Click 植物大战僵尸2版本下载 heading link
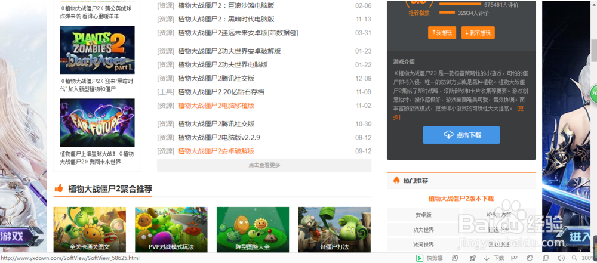Image resolution: width=597 pixels, height=263 pixels. tap(461, 199)
